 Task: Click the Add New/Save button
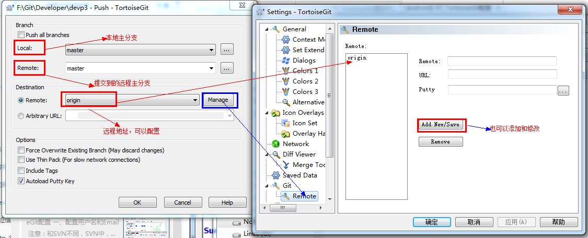click(x=440, y=125)
